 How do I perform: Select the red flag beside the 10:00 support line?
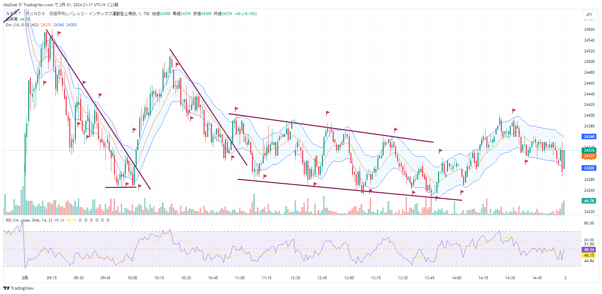pos(140,186)
